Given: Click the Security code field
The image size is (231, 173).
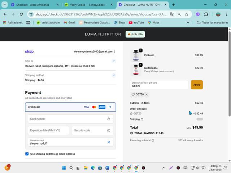Looking at the screenshot, I should (x=92, y=130).
